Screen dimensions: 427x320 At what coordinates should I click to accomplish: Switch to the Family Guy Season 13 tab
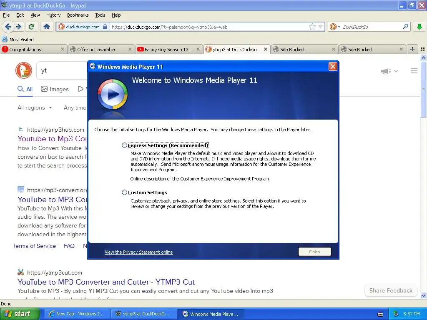(x=168, y=49)
